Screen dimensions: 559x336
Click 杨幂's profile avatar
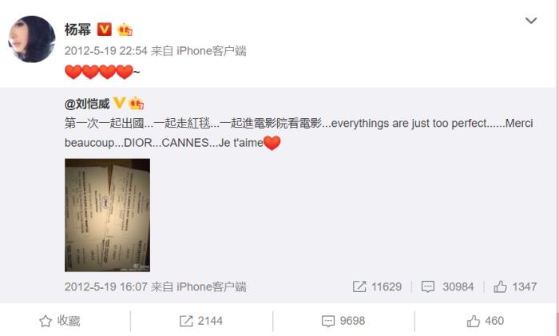point(32,39)
